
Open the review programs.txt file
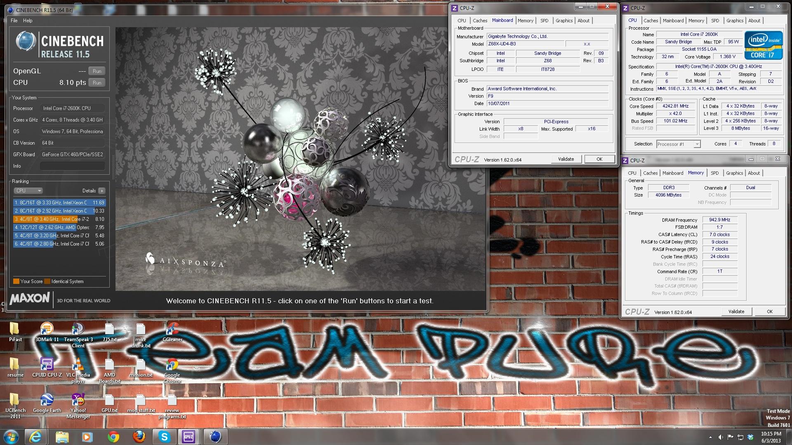coord(172,405)
